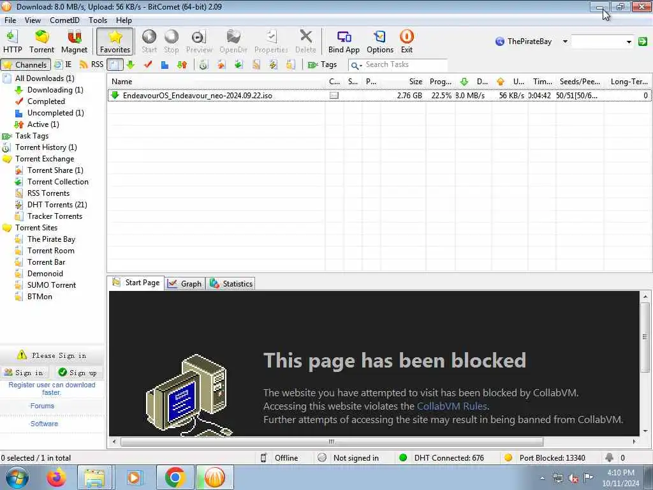Open search magnifier dropdown in Search Tasks
Image resolution: width=653 pixels, height=490 pixels.
pyautogui.click(x=356, y=66)
